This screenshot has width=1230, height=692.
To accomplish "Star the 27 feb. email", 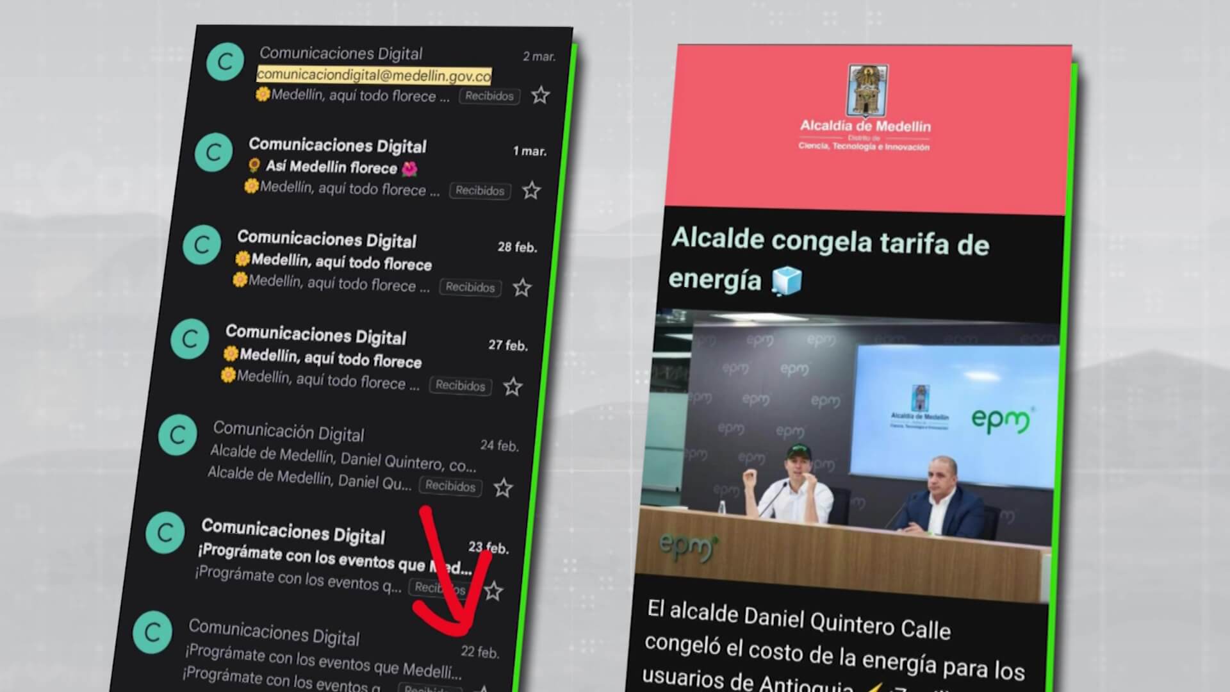I will click(512, 387).
